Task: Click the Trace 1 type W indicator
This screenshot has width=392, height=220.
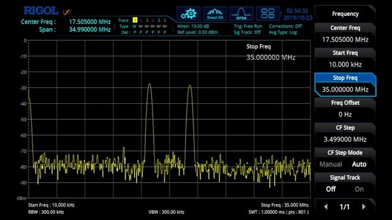Action: (x=135, y=26)
